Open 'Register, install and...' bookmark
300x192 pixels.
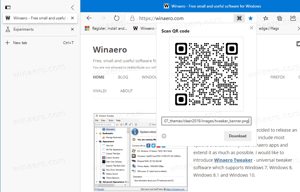point(106,28)
